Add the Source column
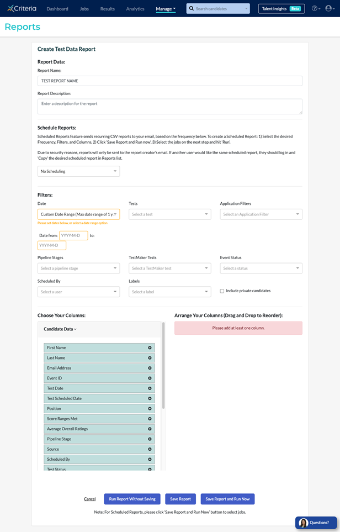The height and width of the screenshot is (532, 340). 150,449
